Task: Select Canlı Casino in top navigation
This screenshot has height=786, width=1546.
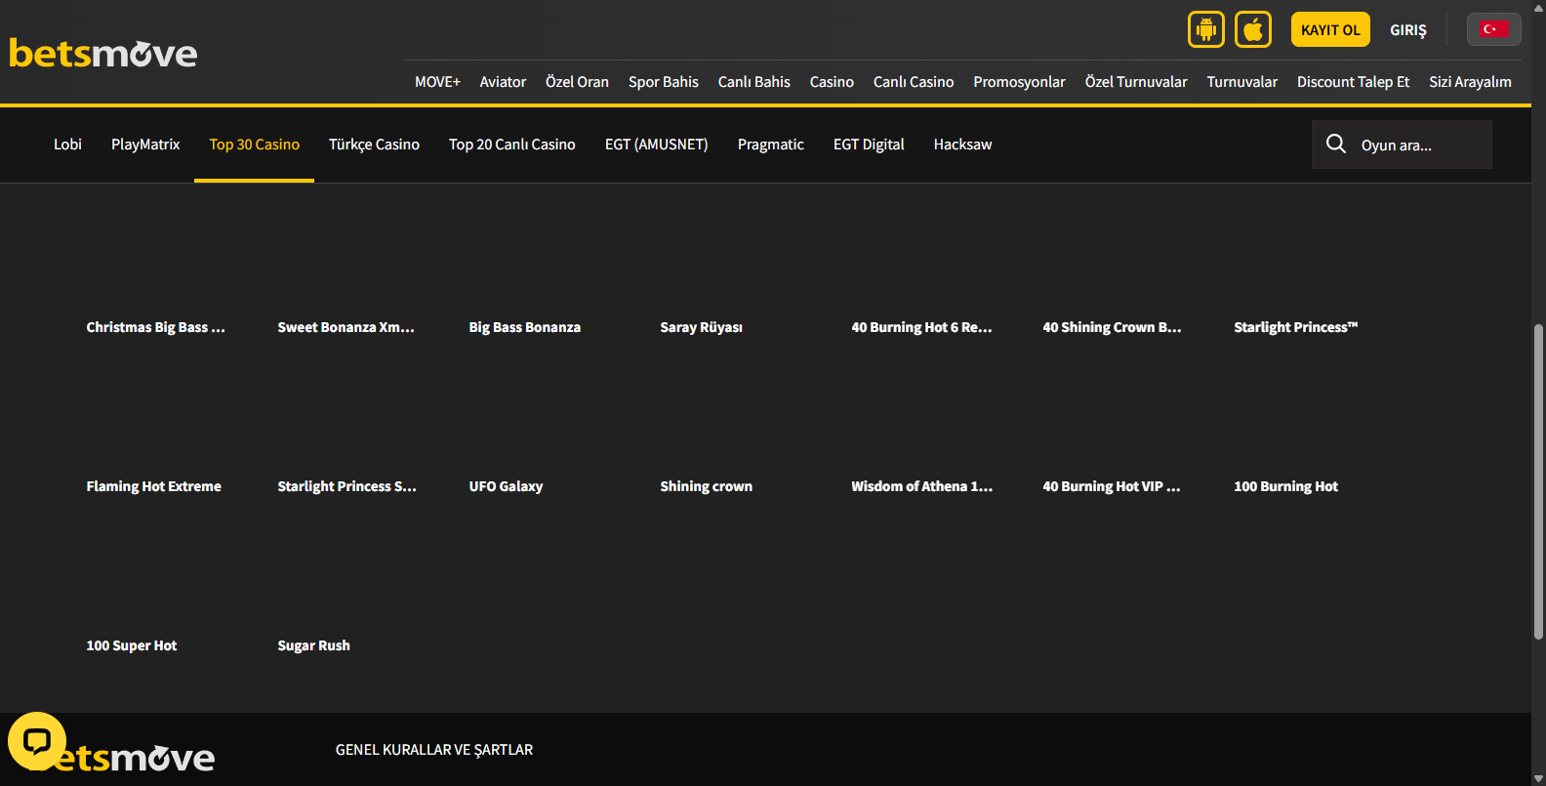Action: coord(913,82)
